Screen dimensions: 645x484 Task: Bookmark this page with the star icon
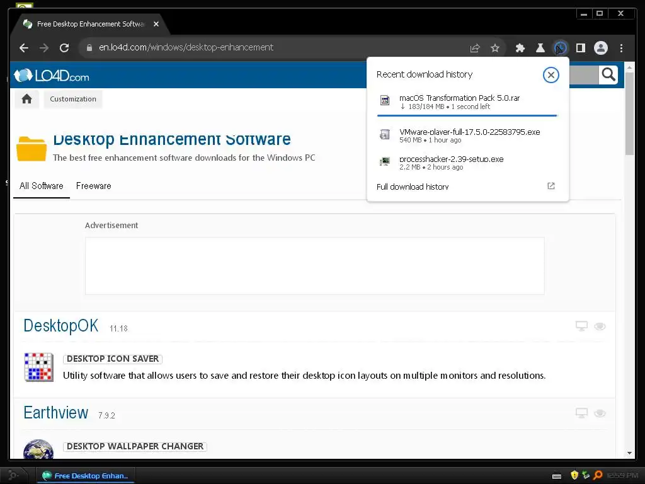tap(495, 48)
